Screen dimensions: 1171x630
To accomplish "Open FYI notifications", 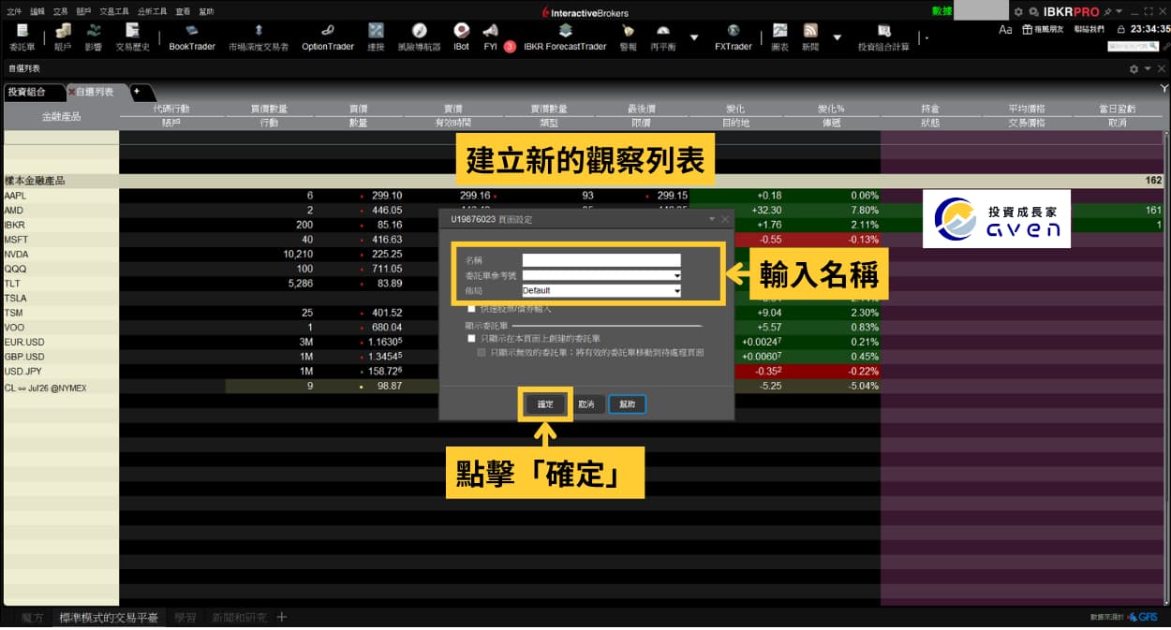I will 491,37.
